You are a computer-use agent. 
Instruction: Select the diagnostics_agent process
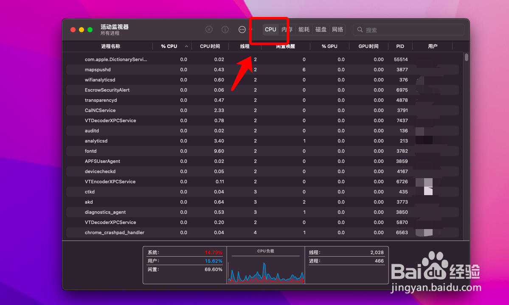[262, 212]
